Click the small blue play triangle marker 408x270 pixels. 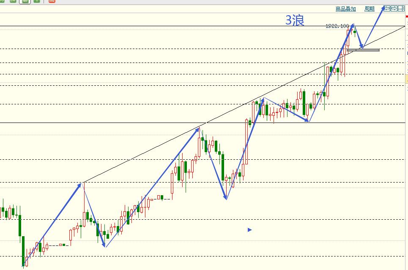pos(250,230)
